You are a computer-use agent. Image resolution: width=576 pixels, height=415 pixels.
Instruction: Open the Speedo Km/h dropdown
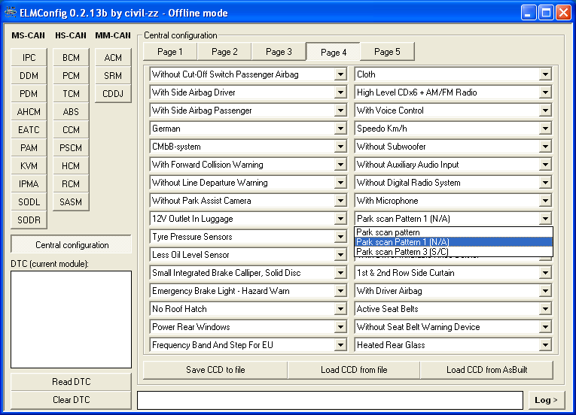545,129
